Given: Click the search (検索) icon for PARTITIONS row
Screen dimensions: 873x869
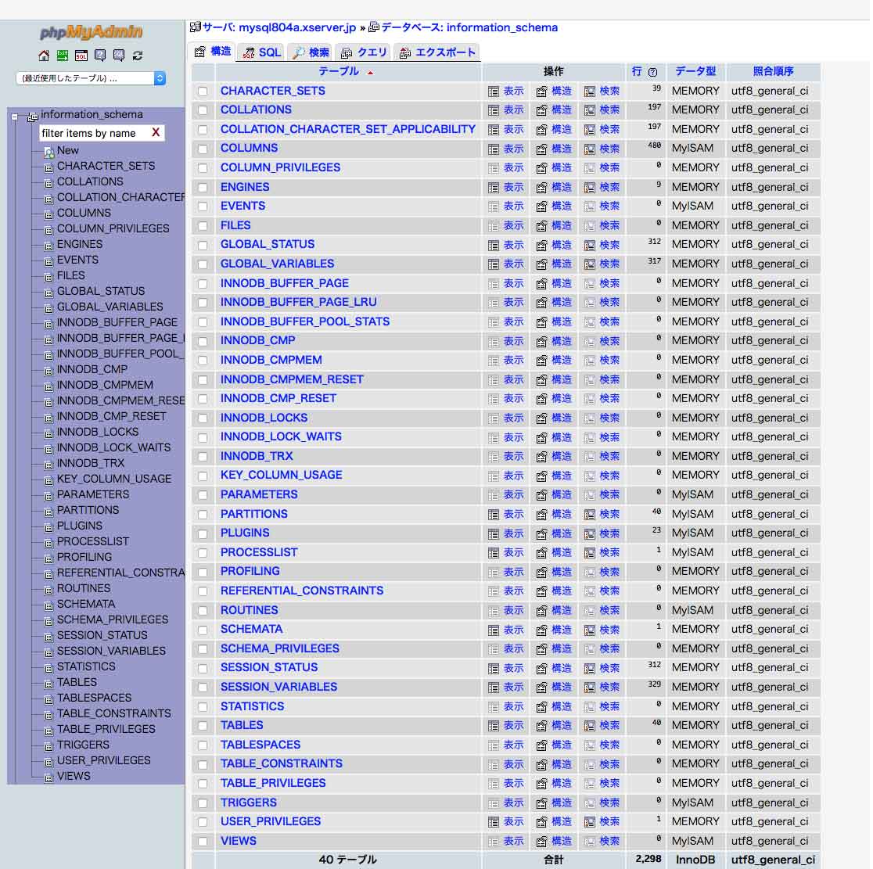Looking at the screenshot, I should click(590, 515).
